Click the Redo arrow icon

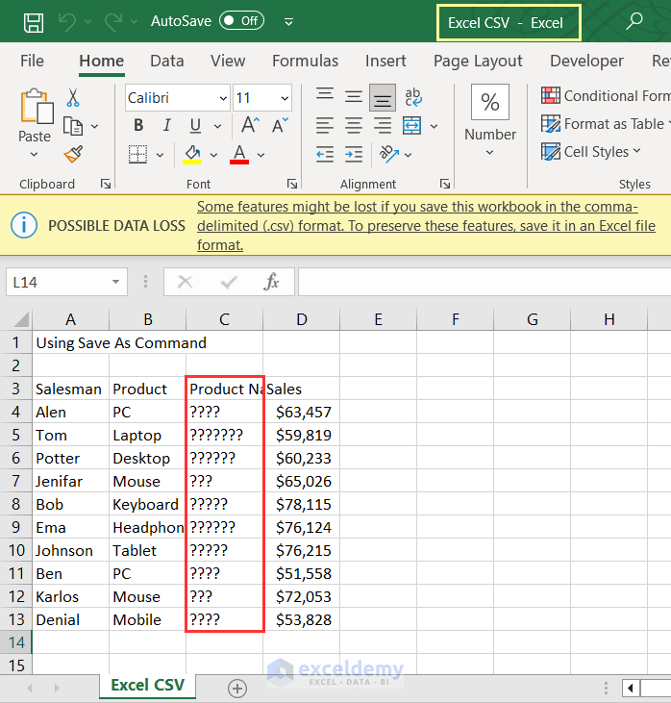tap(113, 22)
